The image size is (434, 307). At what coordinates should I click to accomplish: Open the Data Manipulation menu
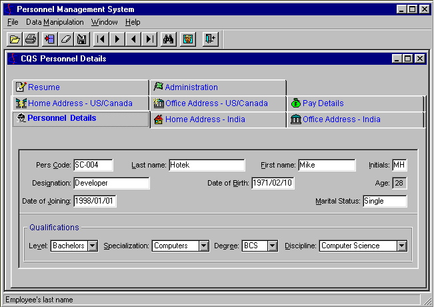(x=55, y=22)
